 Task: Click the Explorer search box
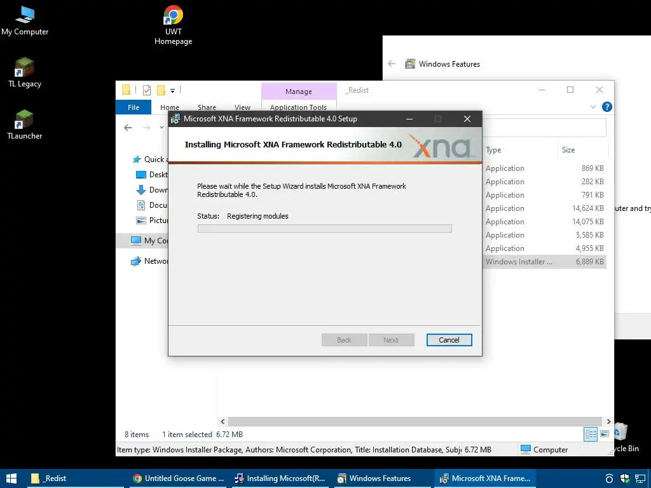[x=544, y=127]
